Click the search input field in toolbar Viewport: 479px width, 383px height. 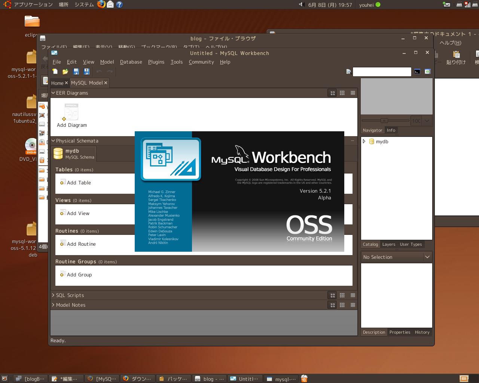point(382,72)
